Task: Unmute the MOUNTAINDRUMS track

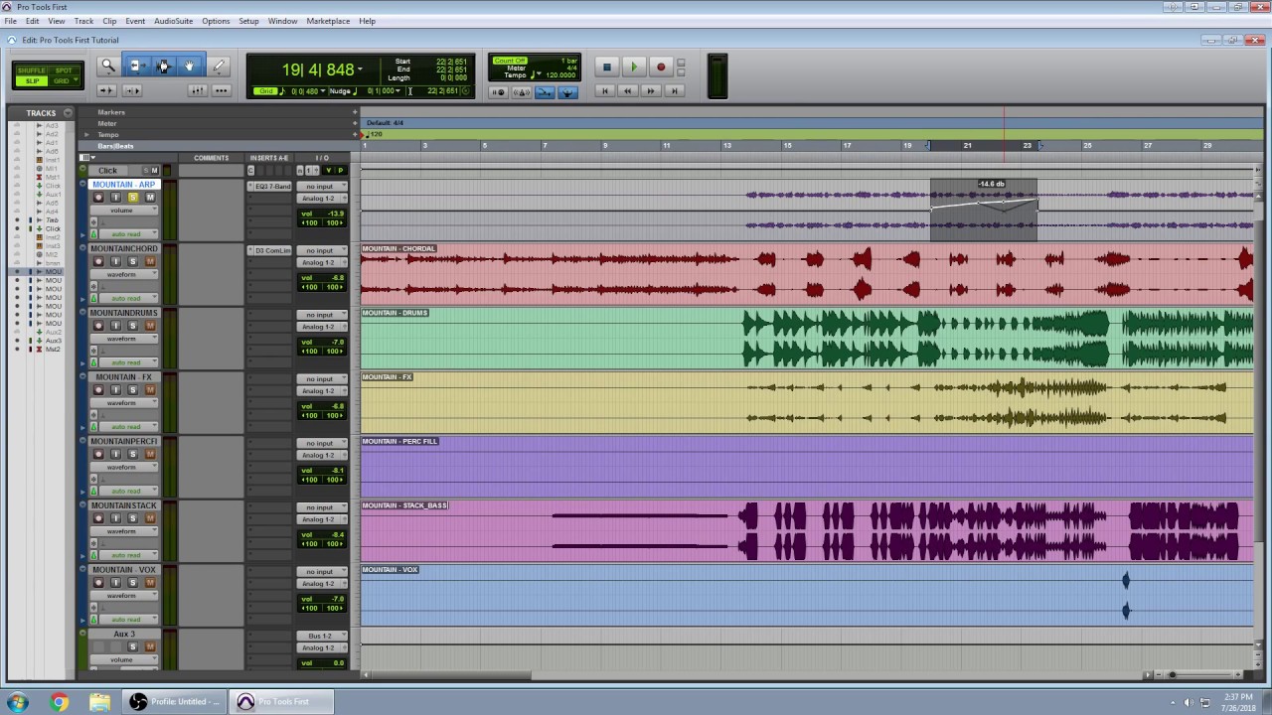Action: [x=150, y=326]
